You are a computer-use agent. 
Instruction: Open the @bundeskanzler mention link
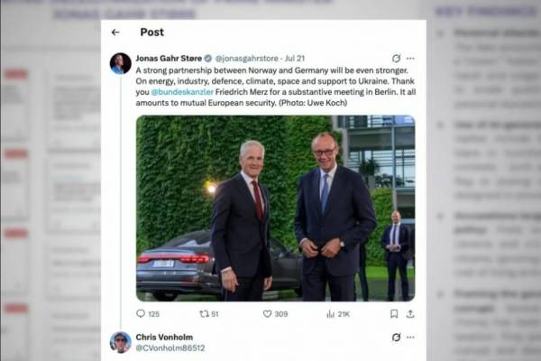tap(182, 92)
